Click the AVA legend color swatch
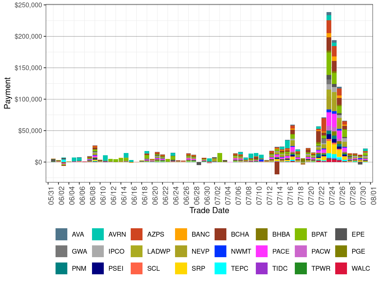The height and width of the screenshot is (283, 377). pos(61,234)
